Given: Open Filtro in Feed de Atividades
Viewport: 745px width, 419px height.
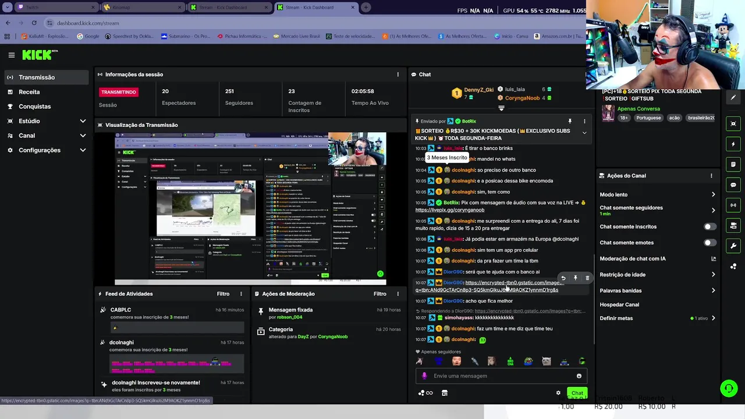Looking at the screenshot, I should 223,294.
